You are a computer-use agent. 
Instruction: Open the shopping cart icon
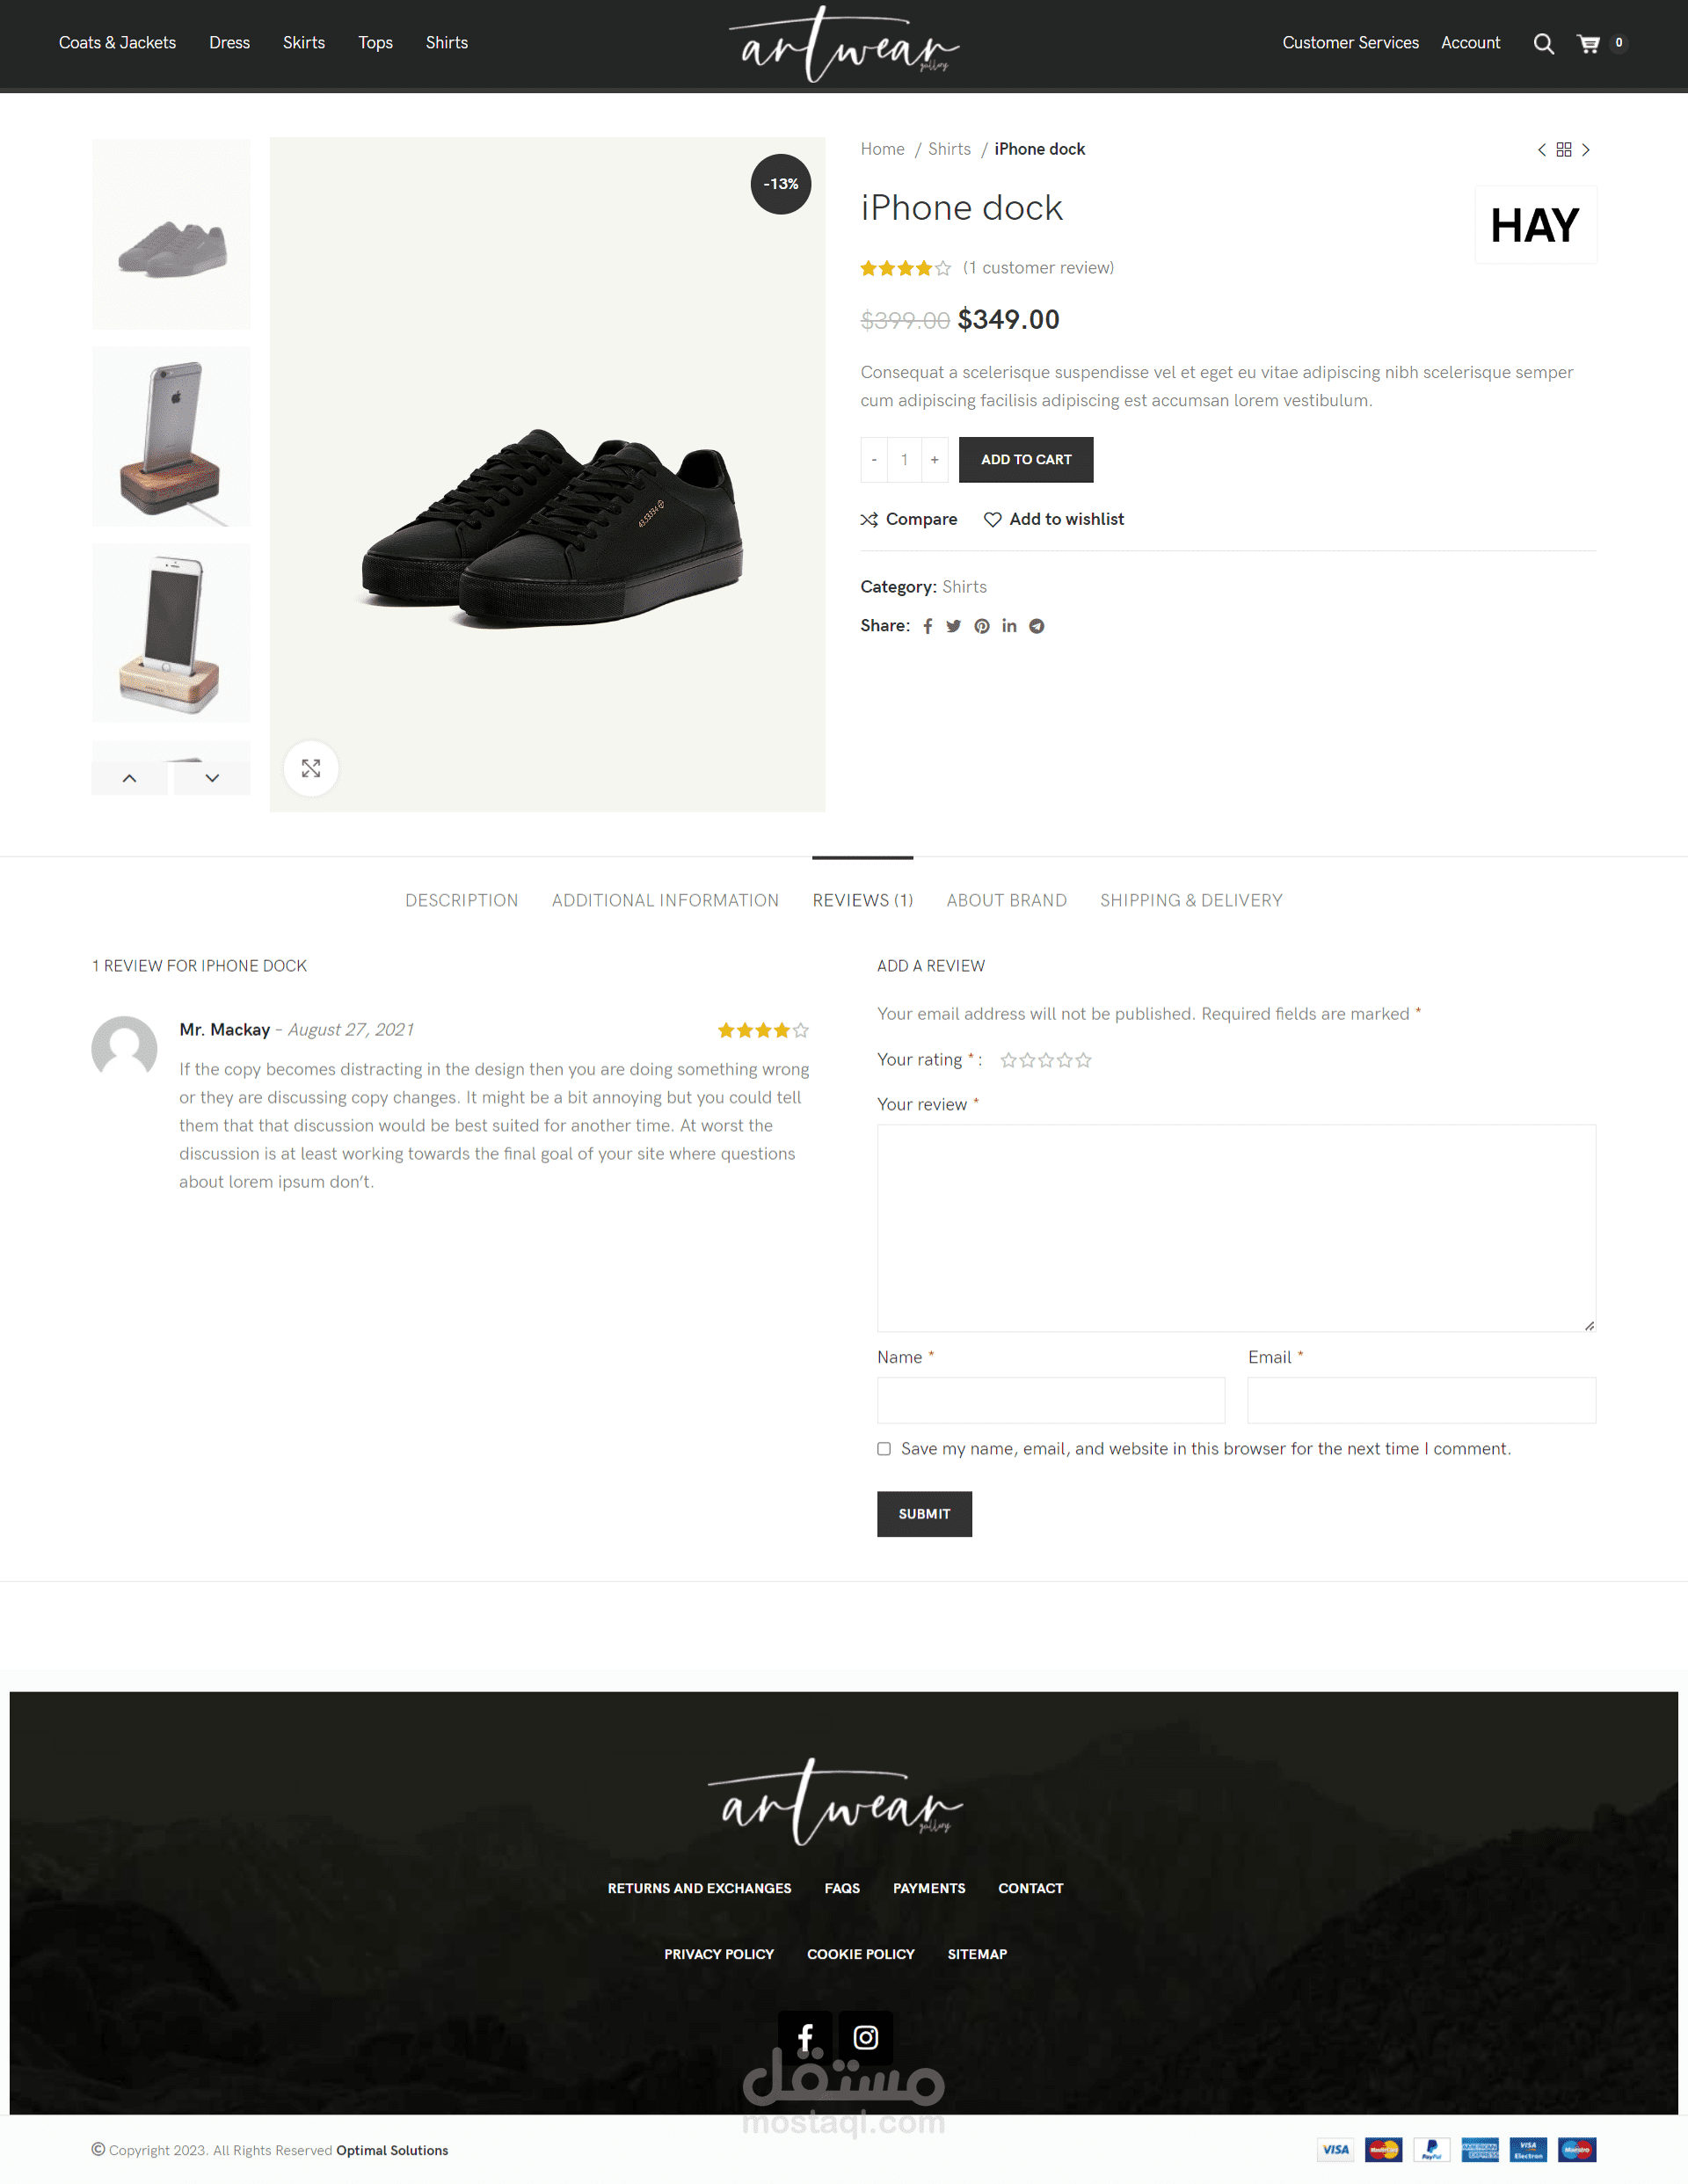pos(1588,43)
